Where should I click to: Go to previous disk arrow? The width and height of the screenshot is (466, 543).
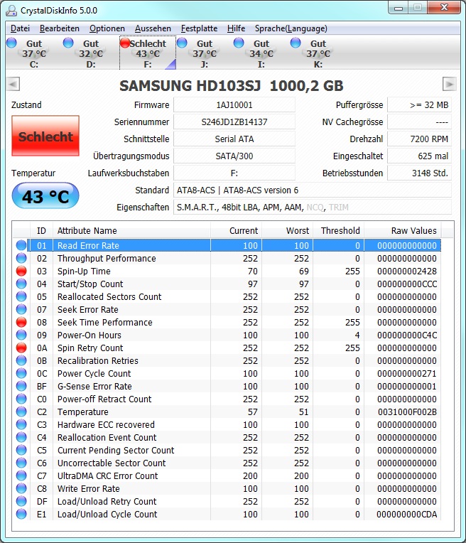(13, 84)
